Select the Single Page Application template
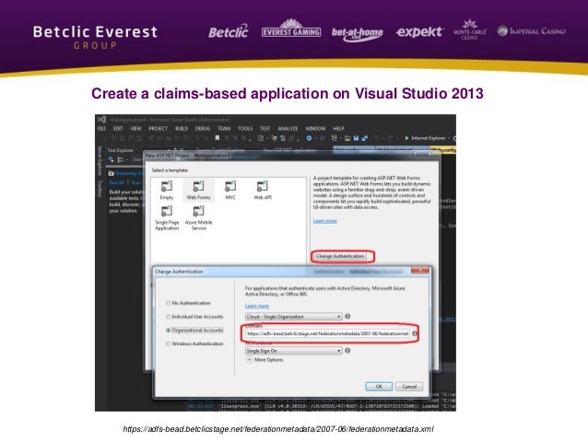588x441 pixels. 167,218
